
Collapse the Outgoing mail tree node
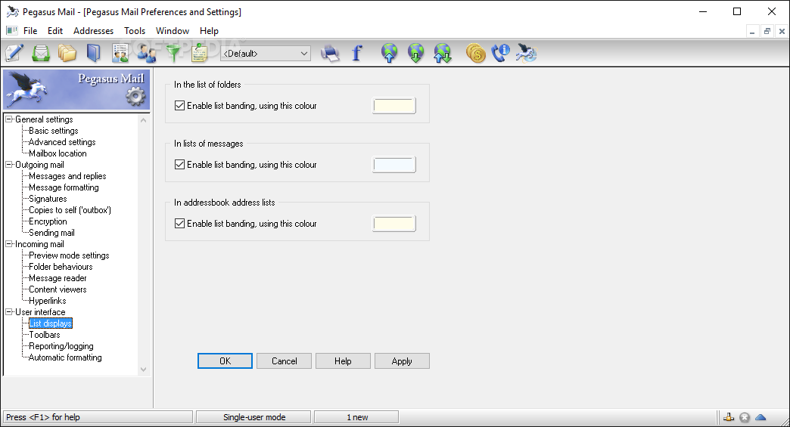pyautogui.click(x=8, y=165)
